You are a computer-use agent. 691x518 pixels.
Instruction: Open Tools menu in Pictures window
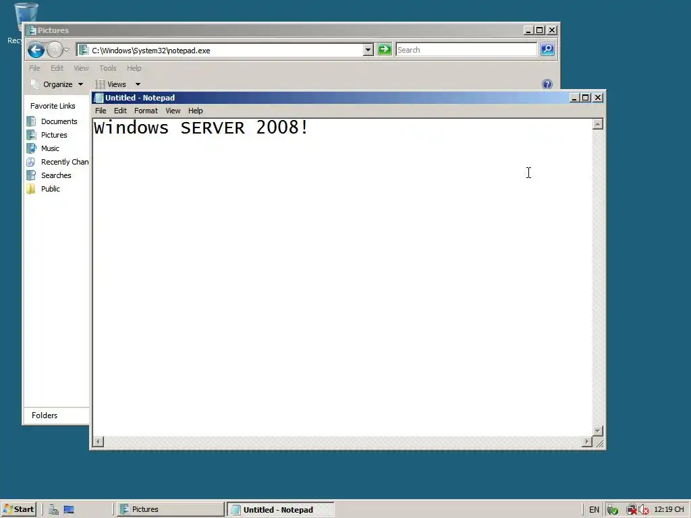(x=107, y=68)
